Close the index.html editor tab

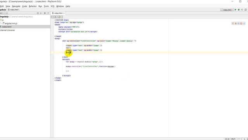tap(64, 13)
